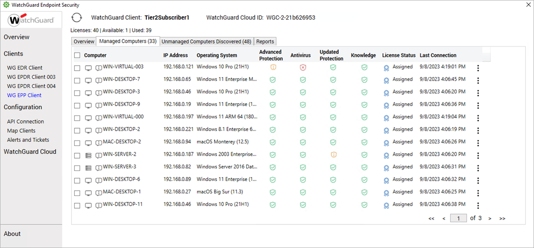Click the red Antivirus error icon for WIN-VIRTUAL-003
The height and width of the screenshot is (248, 534).
(303, 67)
